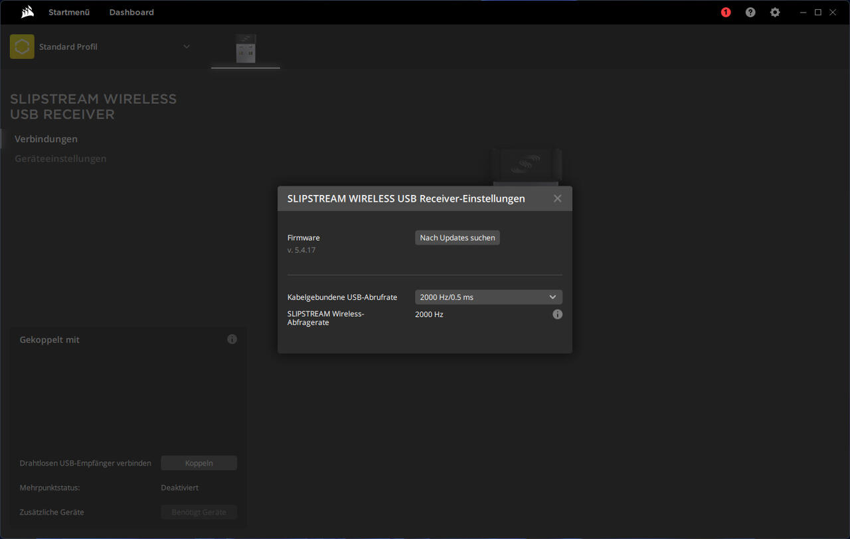Click the Corsair sails logo icon
The width and height of the screenshot is (850, 539).
[27, 12]
